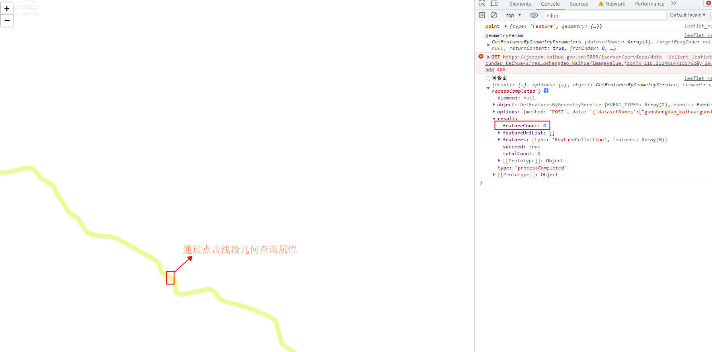This screenshot has height=352, width=712.
Task: Open the failed GET request URL link
Action: click(x=583, y=57)
